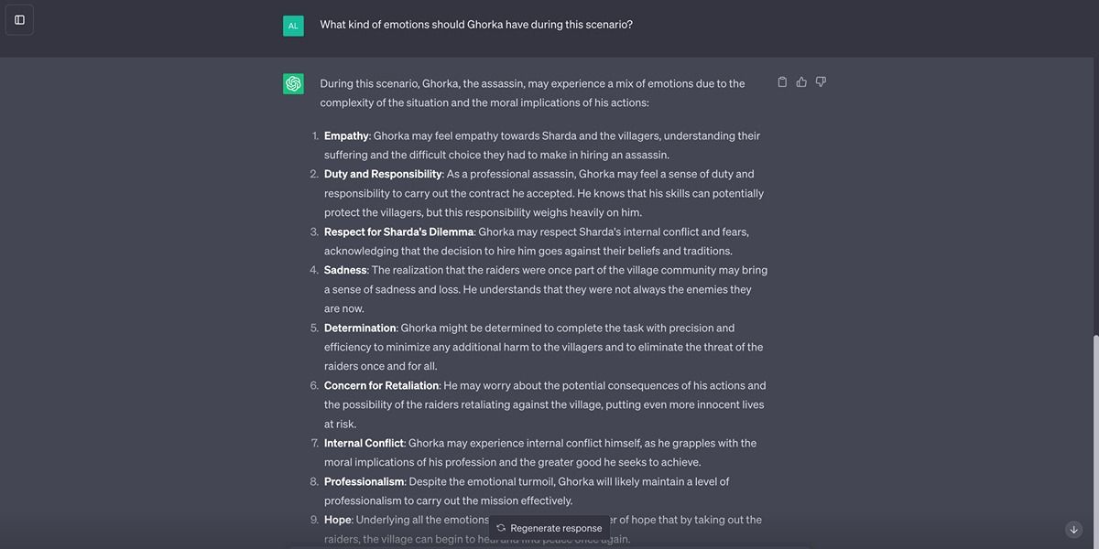Give the response a thumbs up
Screen dimensions: 1099x549
click(x=801, y=82)
